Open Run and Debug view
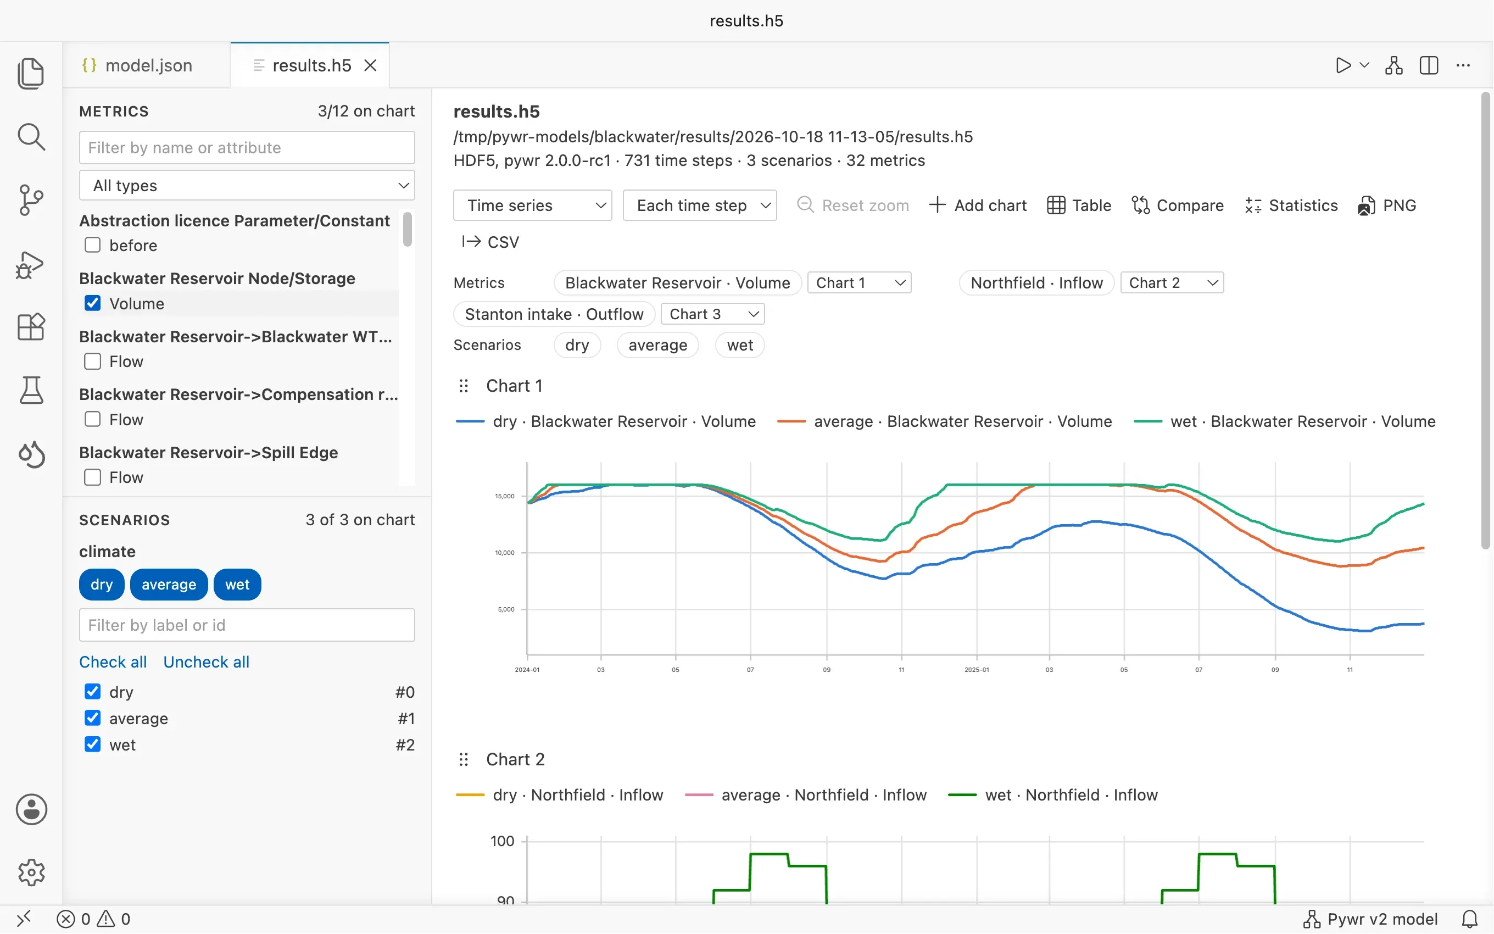Screen dimensions: 1494x934 (31, 265)
